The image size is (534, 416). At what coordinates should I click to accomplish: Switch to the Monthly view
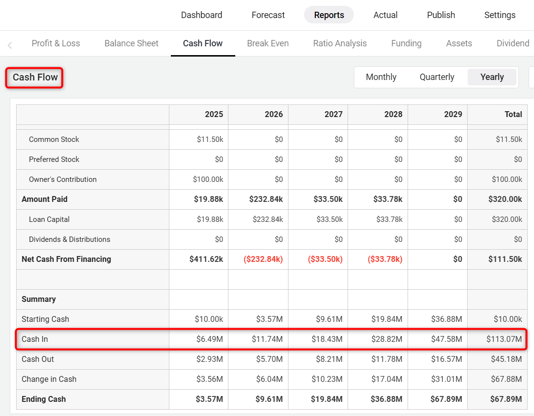click(x=381, y=77)
